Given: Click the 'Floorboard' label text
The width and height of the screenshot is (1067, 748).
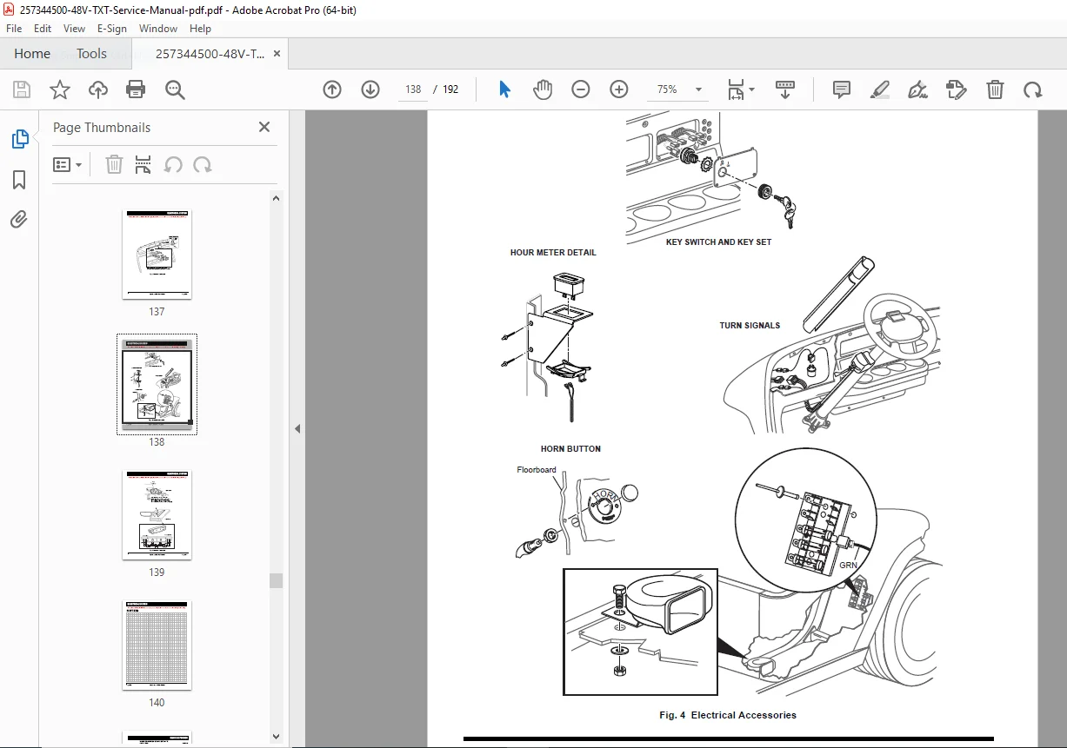Looking at the screenshot, I should 537,470.
